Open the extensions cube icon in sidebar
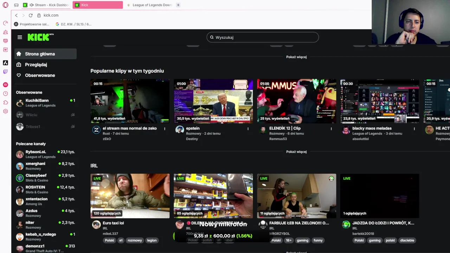 point(5,102)
